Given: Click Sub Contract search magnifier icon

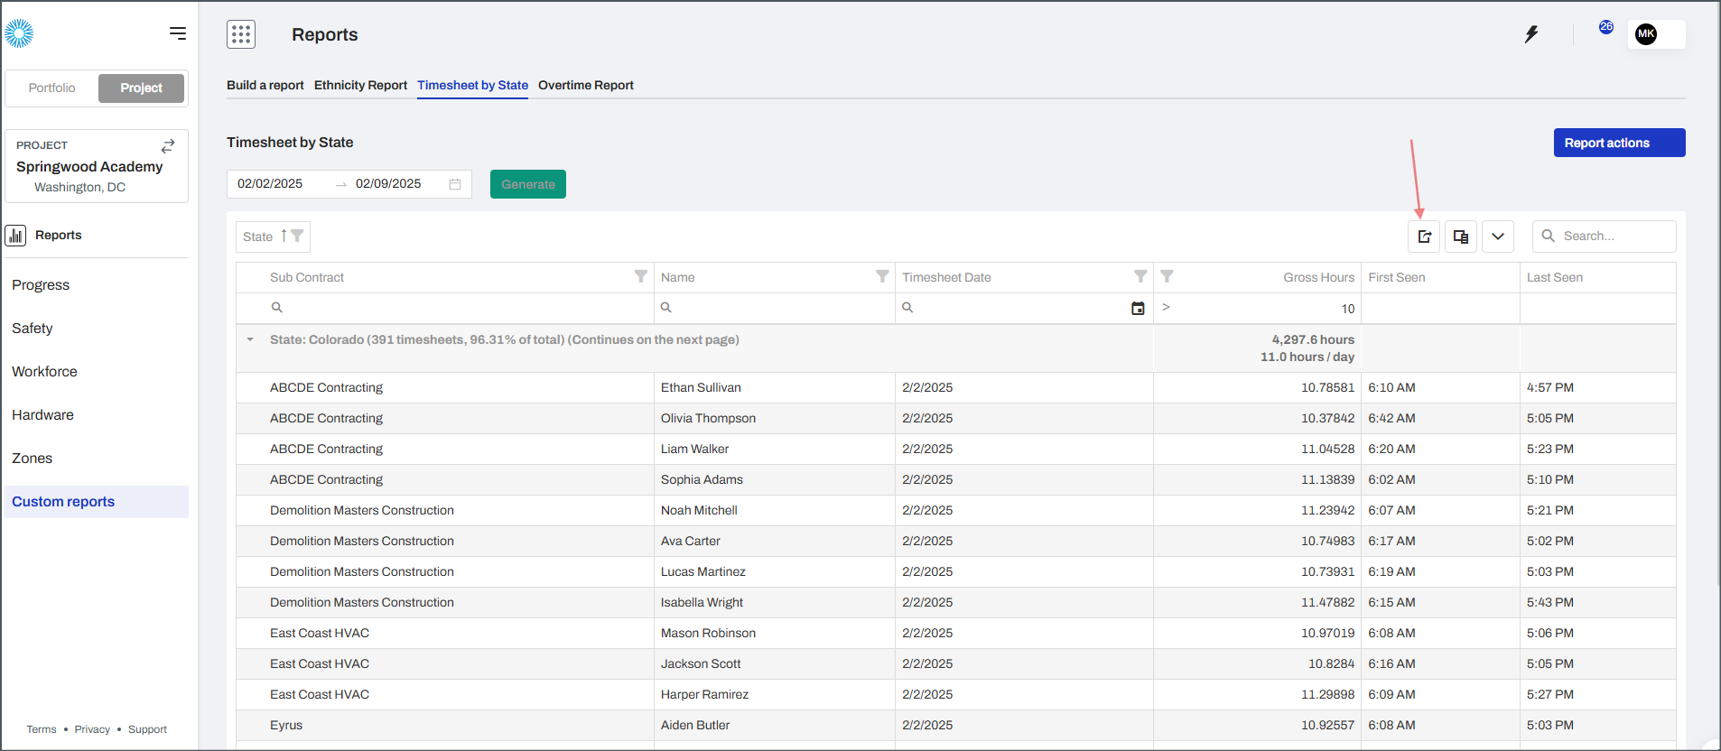Looking at the screenshot, I should point(277,308).
